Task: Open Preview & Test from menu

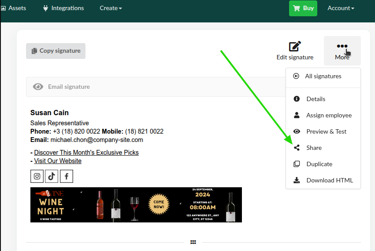Action: coord(326,131)
